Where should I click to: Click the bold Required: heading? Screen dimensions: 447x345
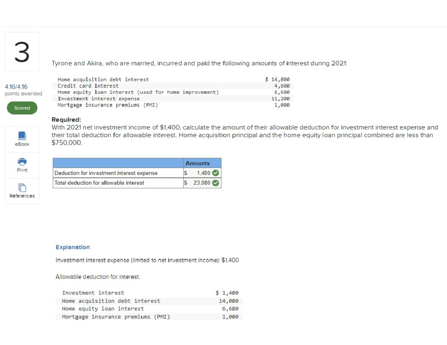coord(66,120)
